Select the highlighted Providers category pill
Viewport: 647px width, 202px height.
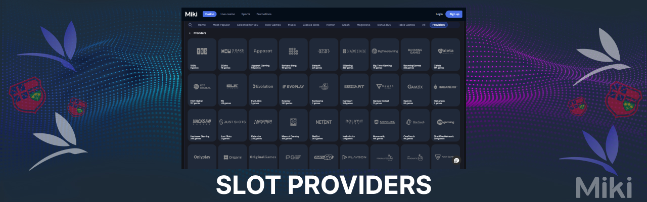[439, 25]
